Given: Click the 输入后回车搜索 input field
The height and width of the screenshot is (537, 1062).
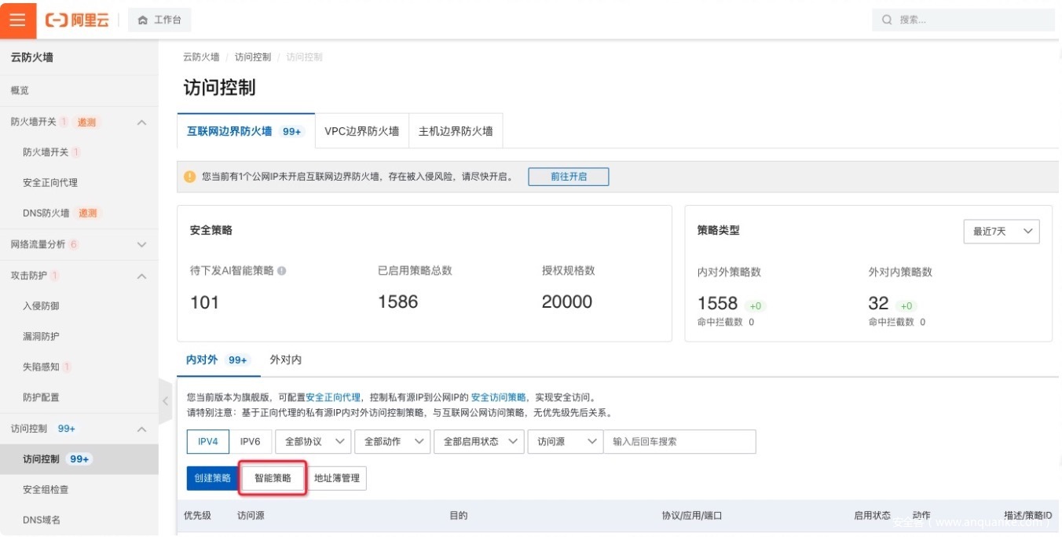Looking at the screenshot, I should click(679, 441).
